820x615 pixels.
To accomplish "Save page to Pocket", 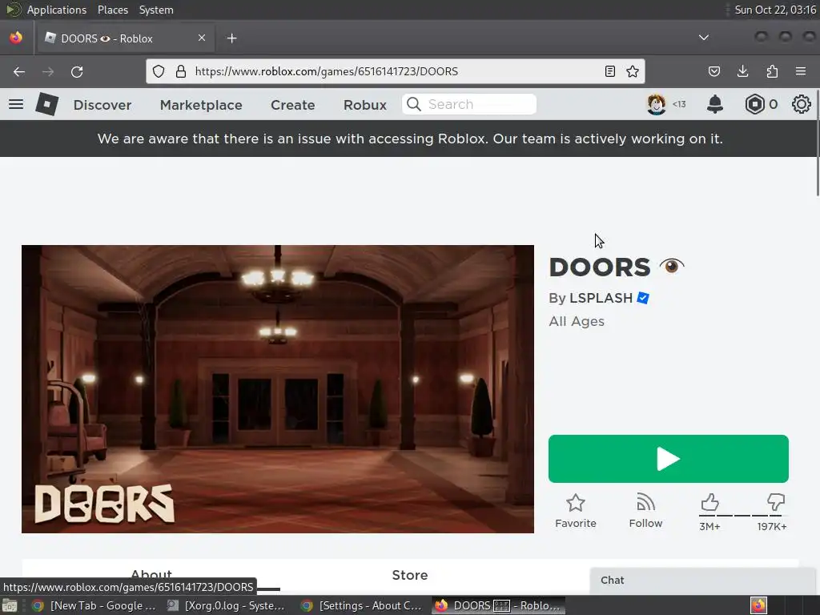I will tap(714, 71).
